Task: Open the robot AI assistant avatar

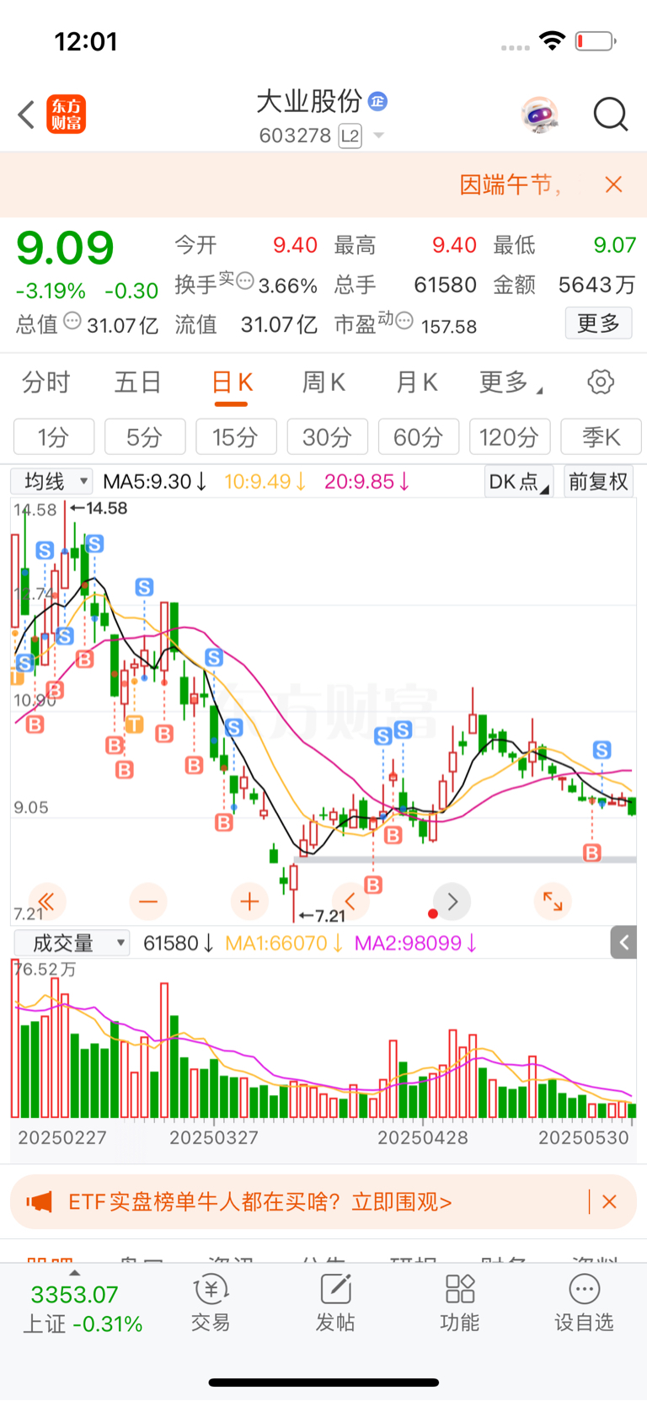Action: (539, 115)
